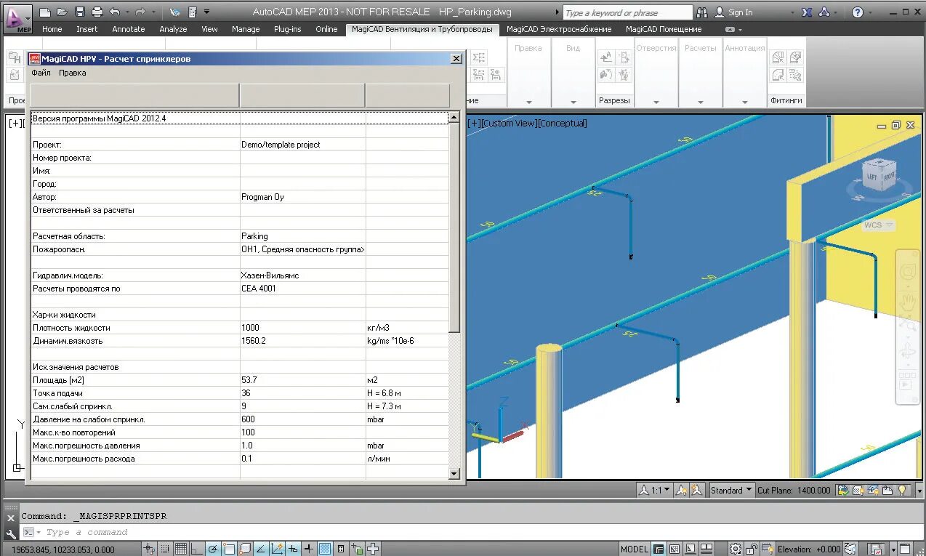Click the Cut Plane 1400.000 value

tap(813, 491)
